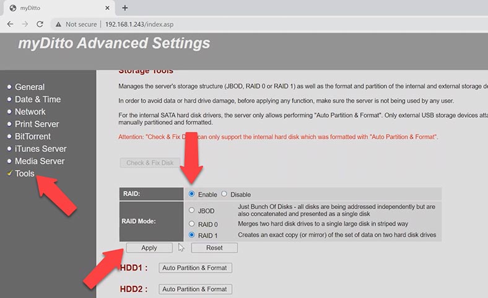This screenshot has height=298, width=488.
Task: Click the HDD2 label
Action: [x=134, y=289]
